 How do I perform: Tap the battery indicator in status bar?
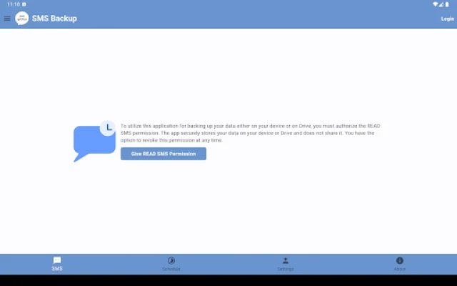coord(449,4)
